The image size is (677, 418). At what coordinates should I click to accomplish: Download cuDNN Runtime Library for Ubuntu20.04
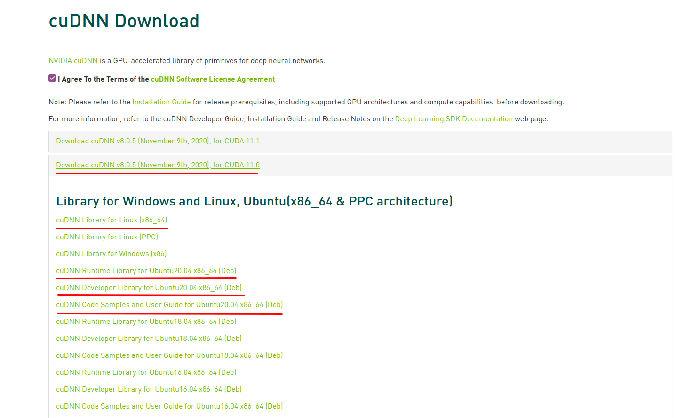146,271
